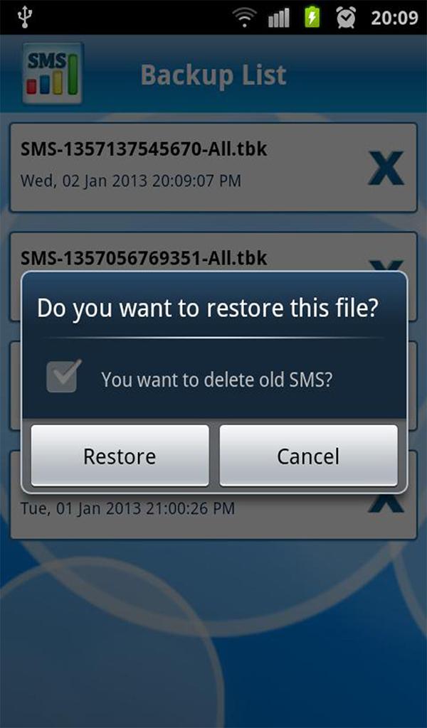Tap the signal strength bars icon
The height and width of the screenshot is (728, 427).
tap(279, 18)
